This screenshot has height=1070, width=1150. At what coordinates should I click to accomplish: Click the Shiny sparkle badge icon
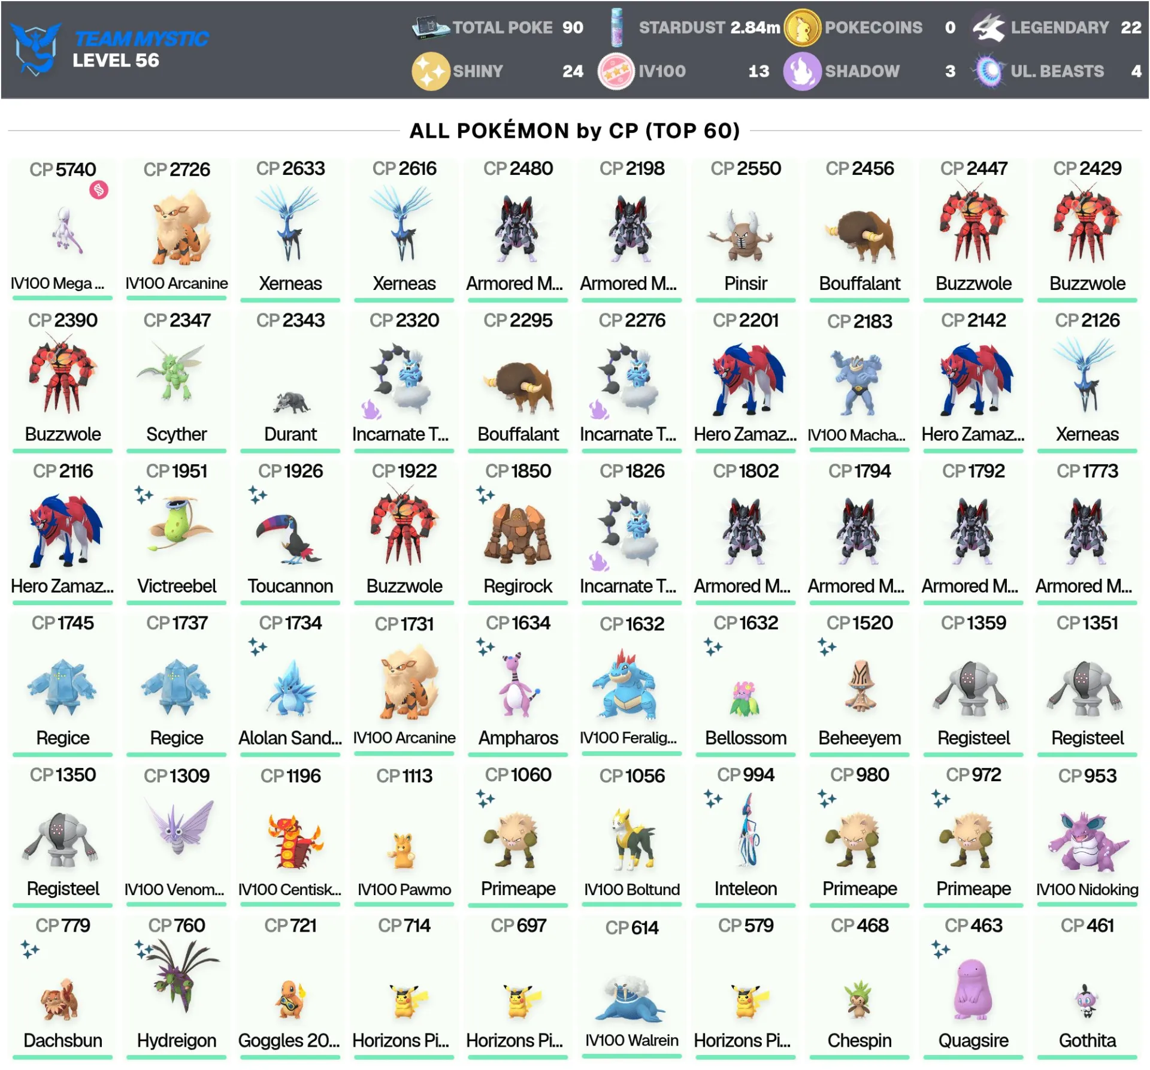pos(431,71)
